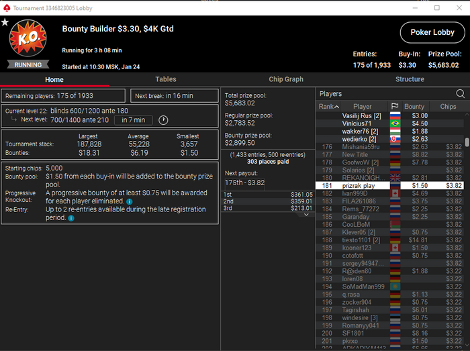Click UK flag next to REKANOIGH
Viewport: 470px width, 351px height.
coord(395,178)
